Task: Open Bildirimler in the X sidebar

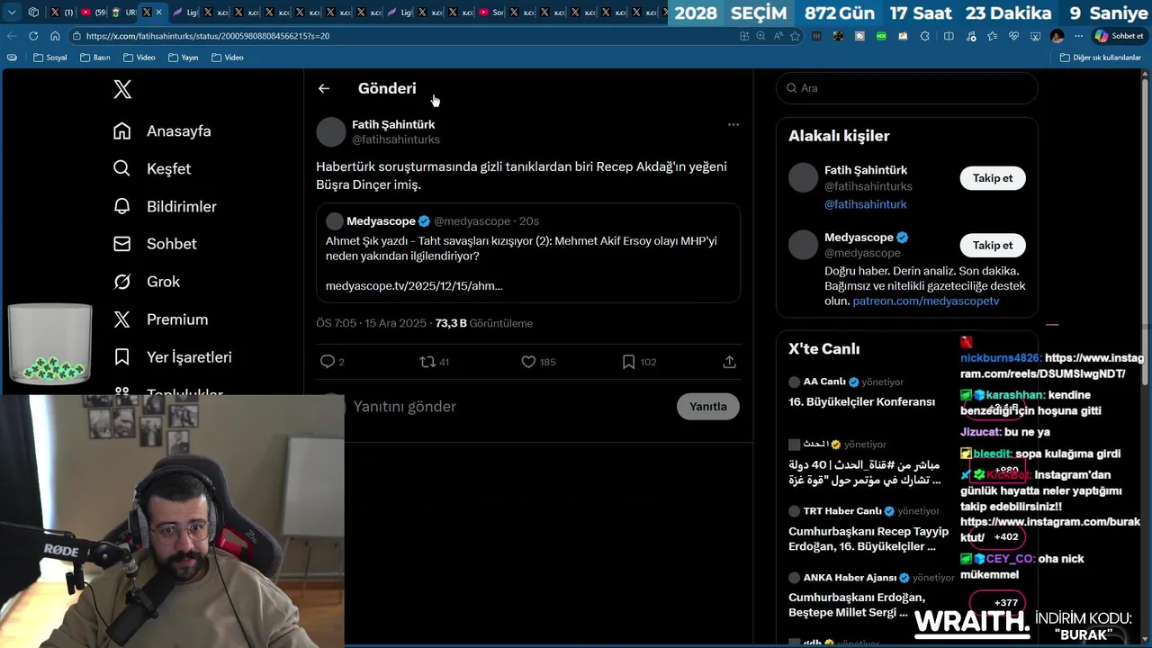Action: (x=165, y=207)
